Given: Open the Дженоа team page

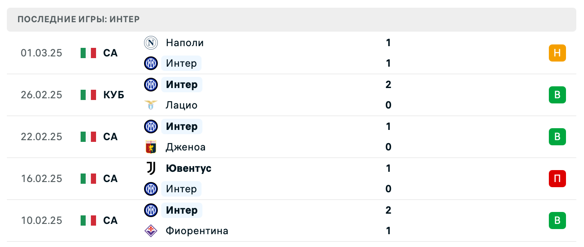Looking at the screenshot, I should click(x=186, y=147).
